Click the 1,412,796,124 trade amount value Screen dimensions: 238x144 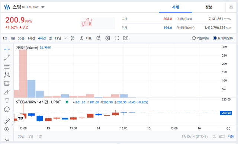click(215, 28)
